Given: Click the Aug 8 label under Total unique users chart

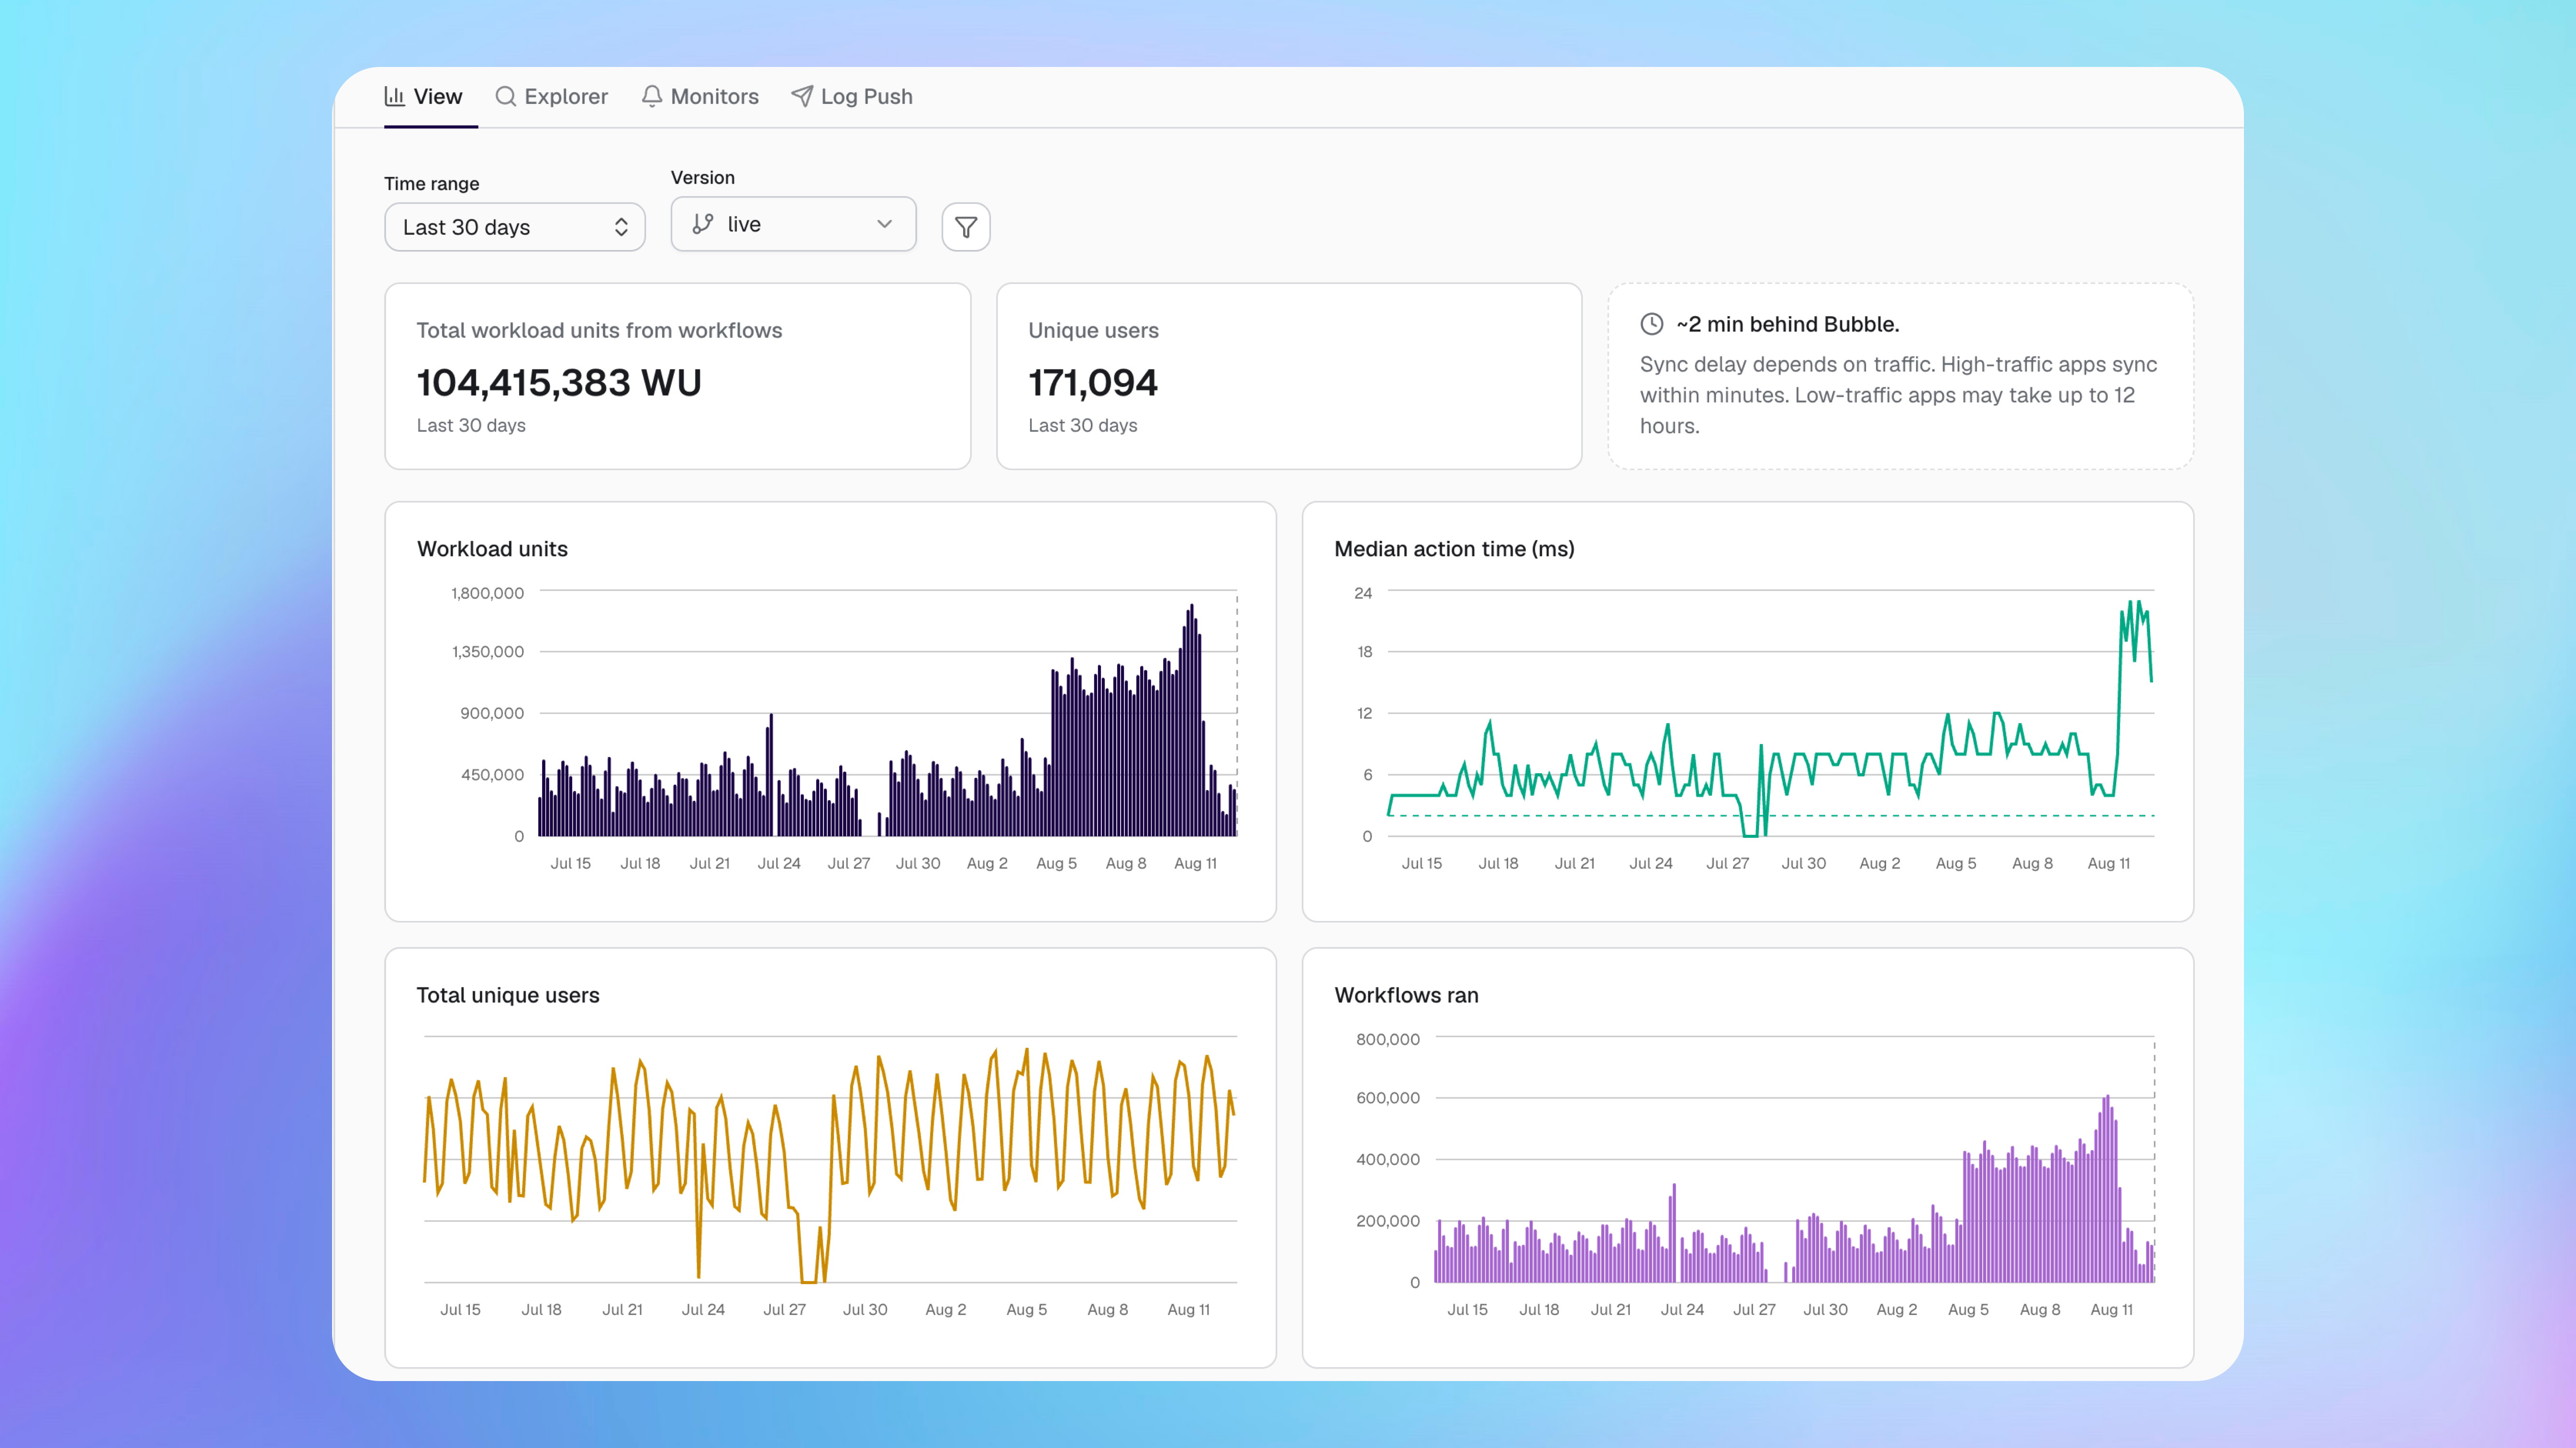Looking at the screenshot, I should pos(1107,1309).
